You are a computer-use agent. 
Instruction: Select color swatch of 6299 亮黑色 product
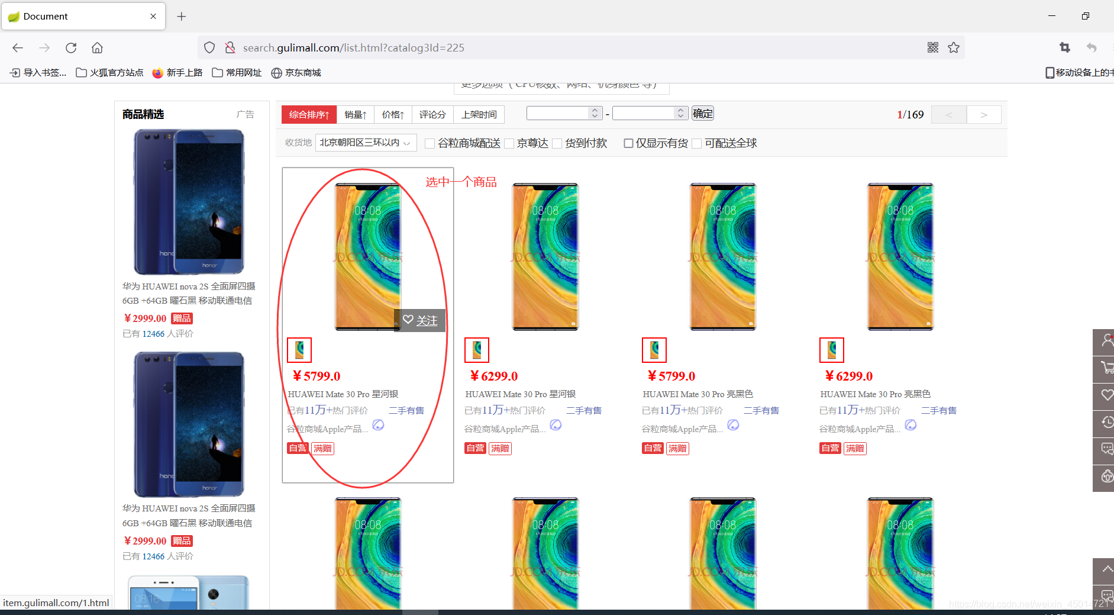(832, 350)
